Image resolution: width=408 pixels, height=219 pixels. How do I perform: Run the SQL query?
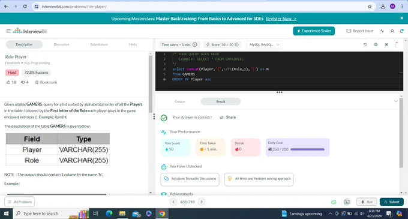point(367,202)
